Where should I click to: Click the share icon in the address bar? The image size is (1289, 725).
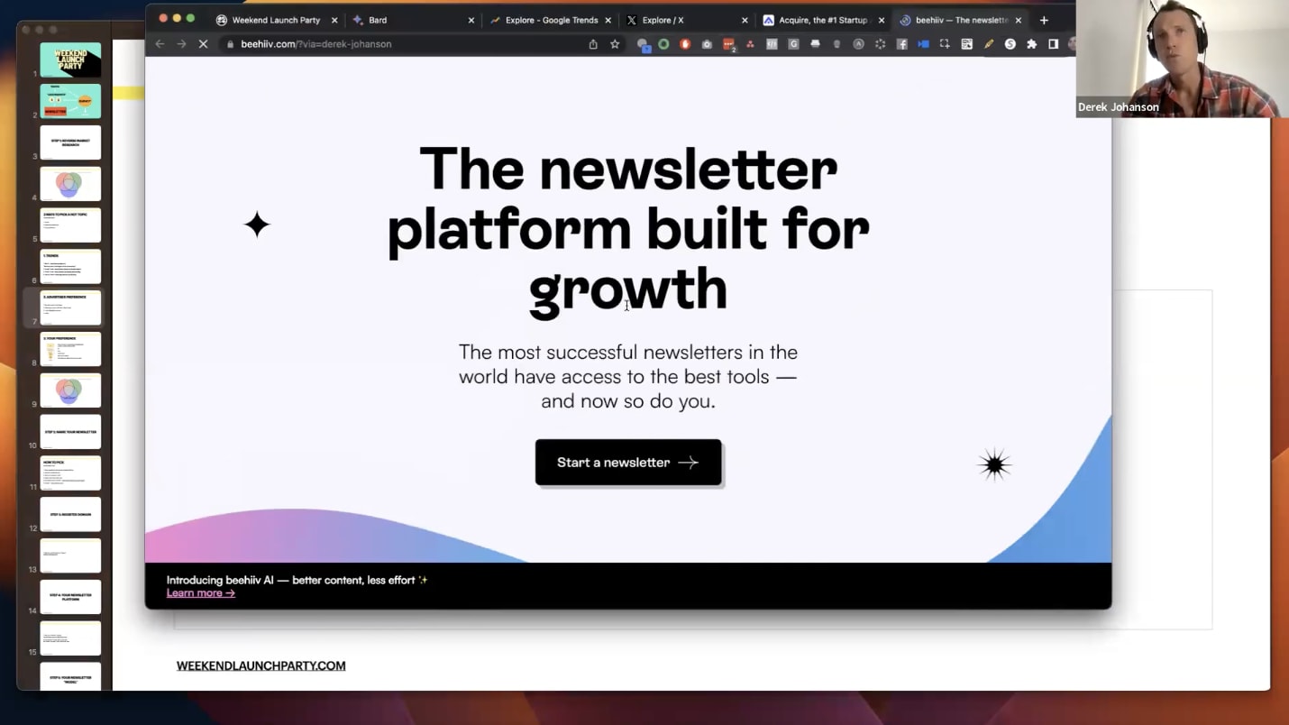click(593, 43)
